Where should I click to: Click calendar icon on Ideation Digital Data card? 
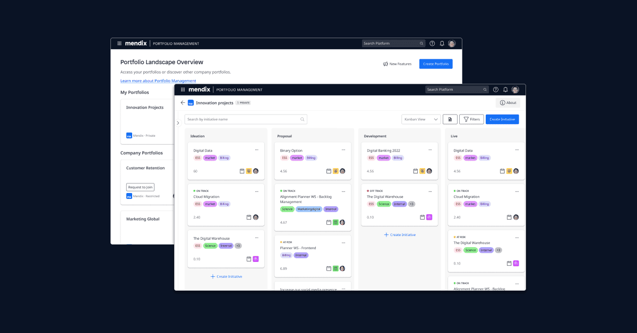coord(242,171)
